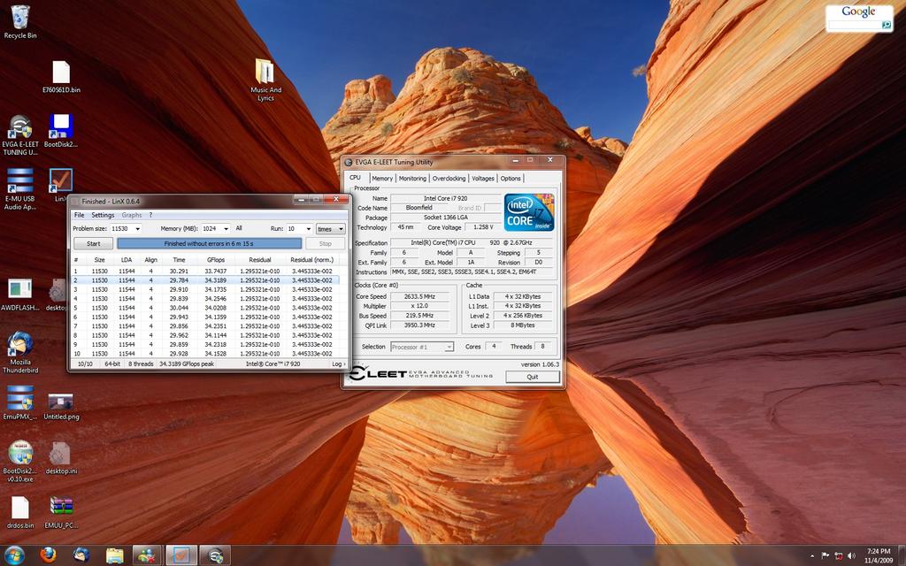The image size is (906, 566).
Task: Select the EMUU_PC archive desktop icon
Action: [x=61, y=513]
